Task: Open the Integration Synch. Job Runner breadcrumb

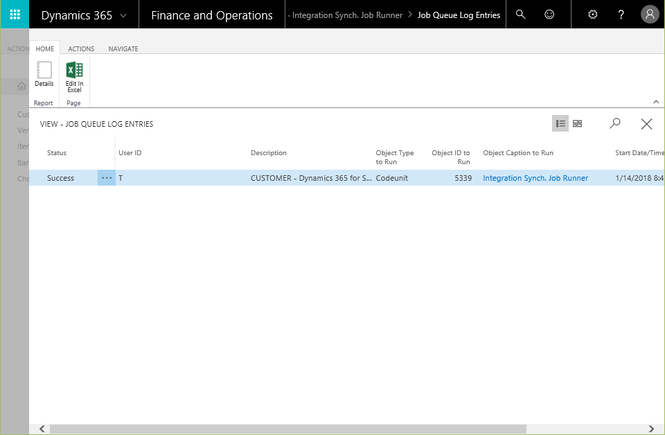Action: [347, 15]
